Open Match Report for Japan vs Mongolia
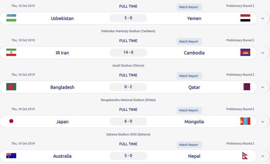The image size is (270, 164). 189,110
